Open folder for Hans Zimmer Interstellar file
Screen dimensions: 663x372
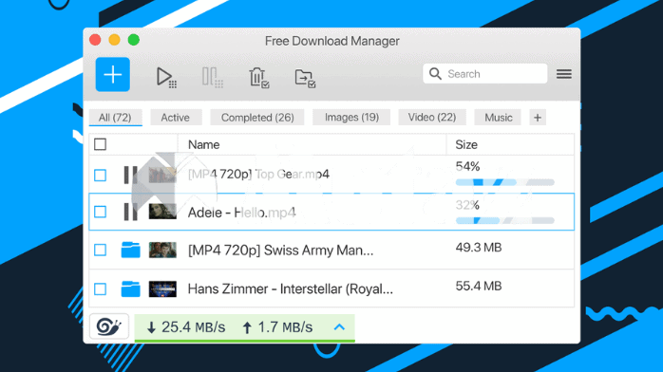(130, 288)
